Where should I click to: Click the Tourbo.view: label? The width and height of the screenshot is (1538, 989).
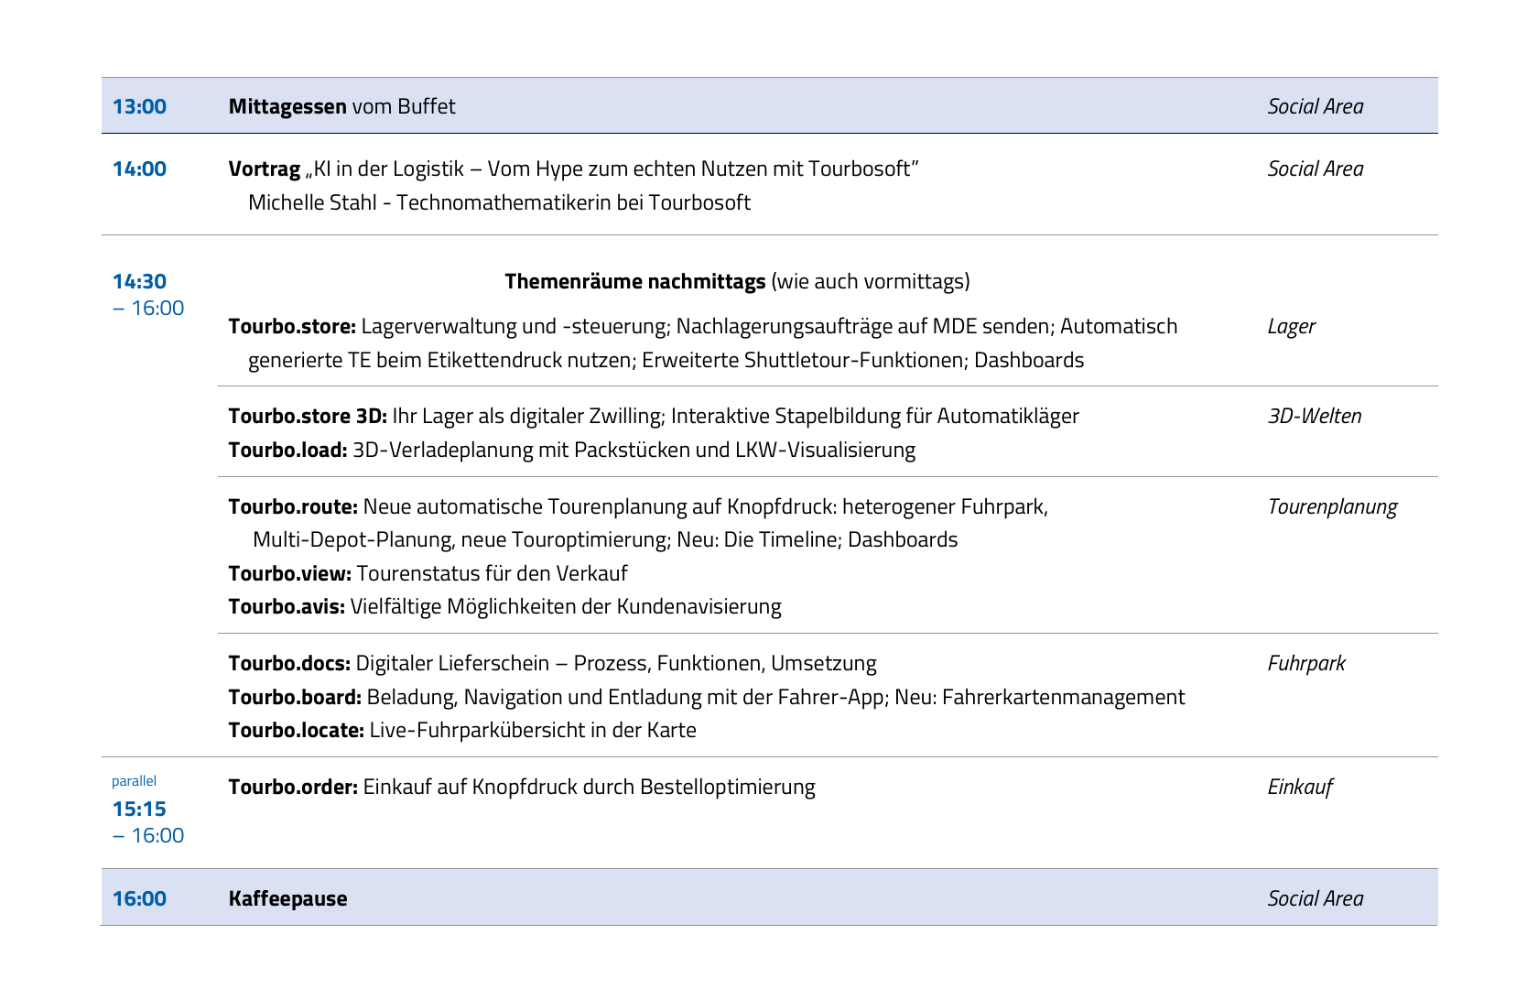click(289, 573)
